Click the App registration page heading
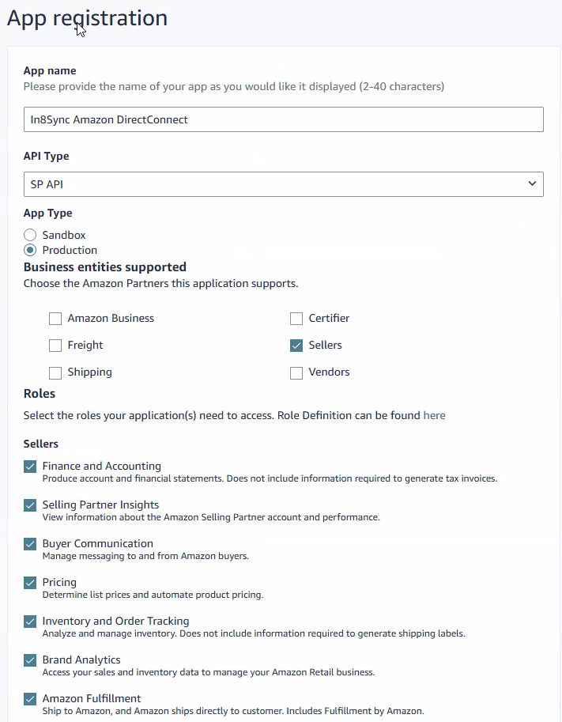562x722 pixels. [87, 18]
